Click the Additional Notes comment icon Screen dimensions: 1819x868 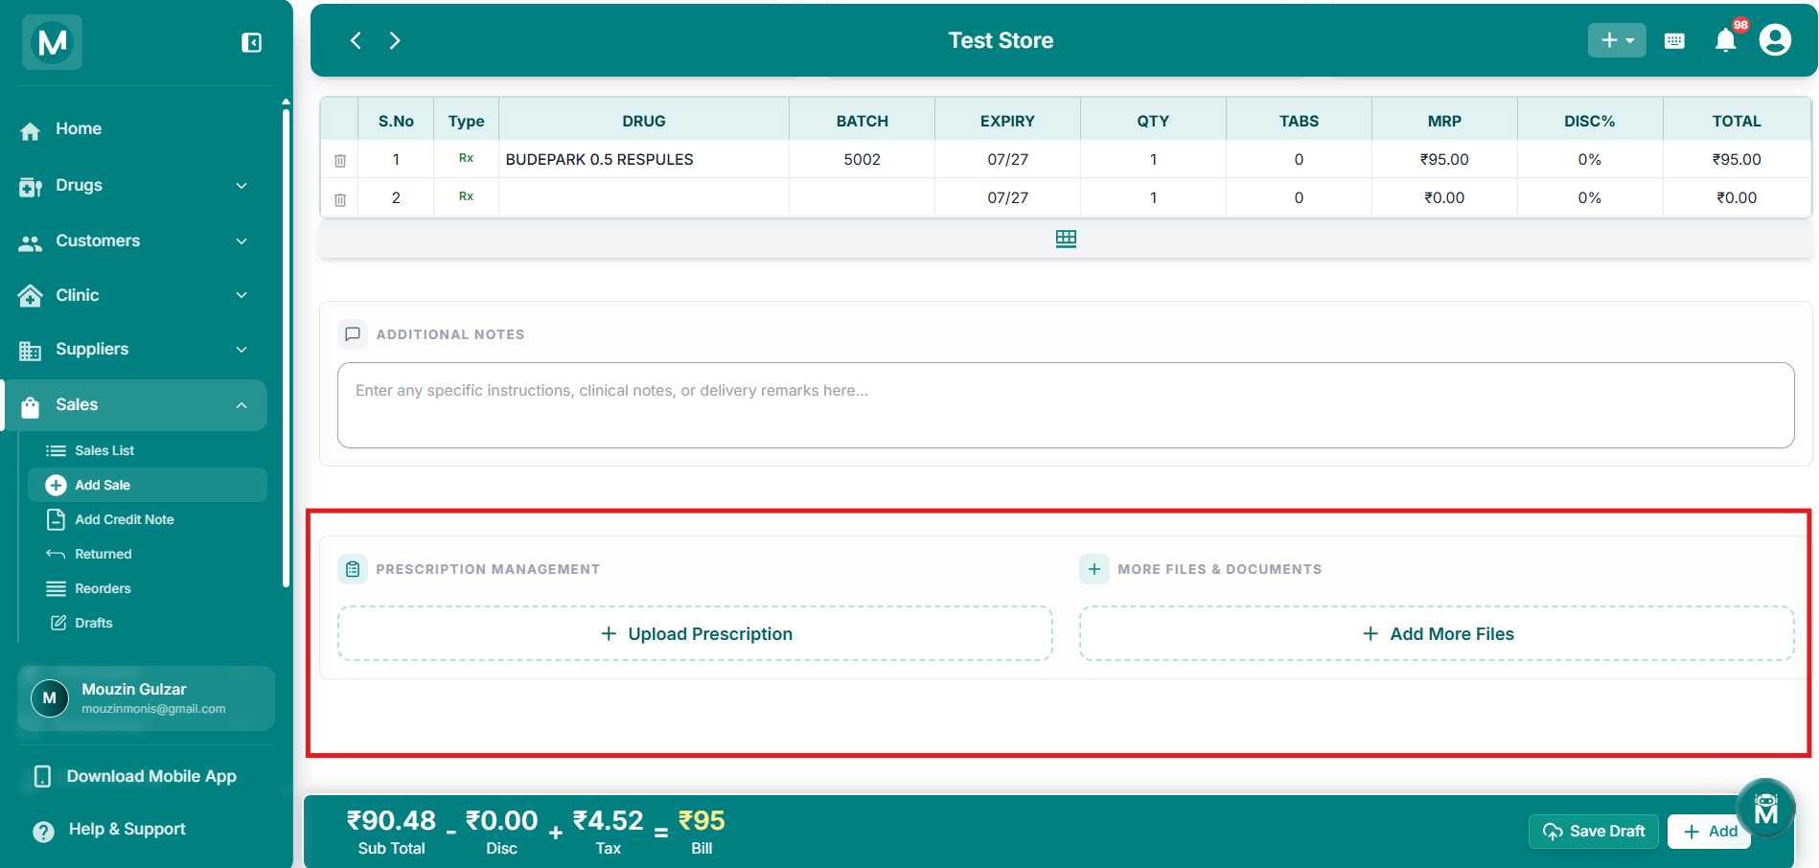[x=353, y=334]
